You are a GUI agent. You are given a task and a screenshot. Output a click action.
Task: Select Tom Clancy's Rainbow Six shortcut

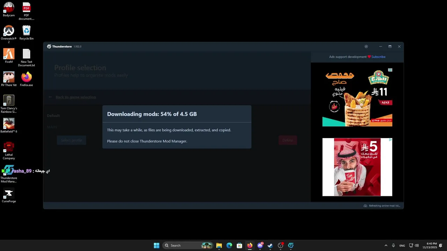pyautogui.click(x=9, y=104)
